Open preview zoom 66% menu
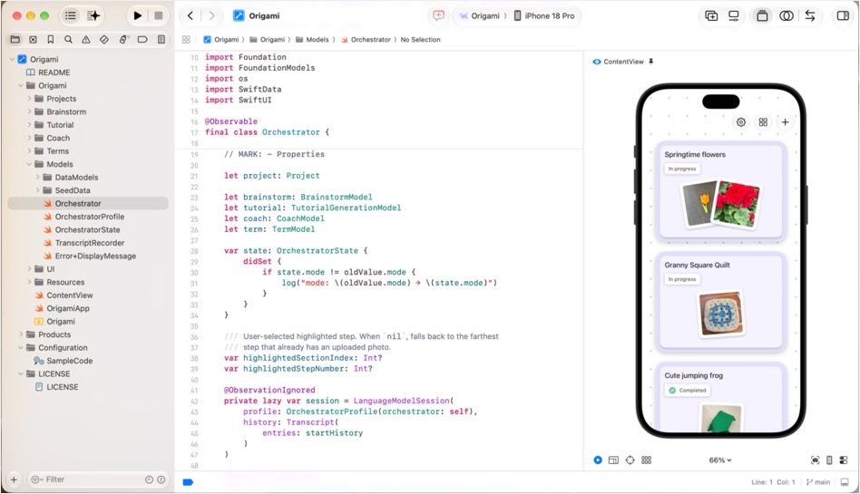Viewport: 860px width, 494px height. coord(720,460)
